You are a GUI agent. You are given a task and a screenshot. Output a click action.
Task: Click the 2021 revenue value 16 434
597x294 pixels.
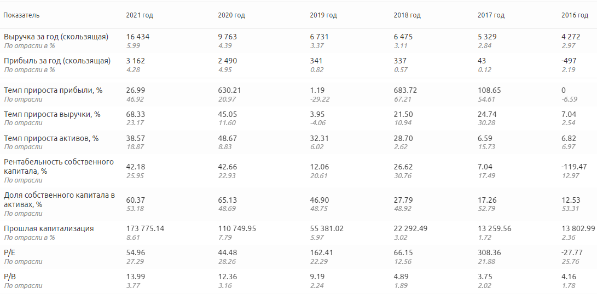137,37
